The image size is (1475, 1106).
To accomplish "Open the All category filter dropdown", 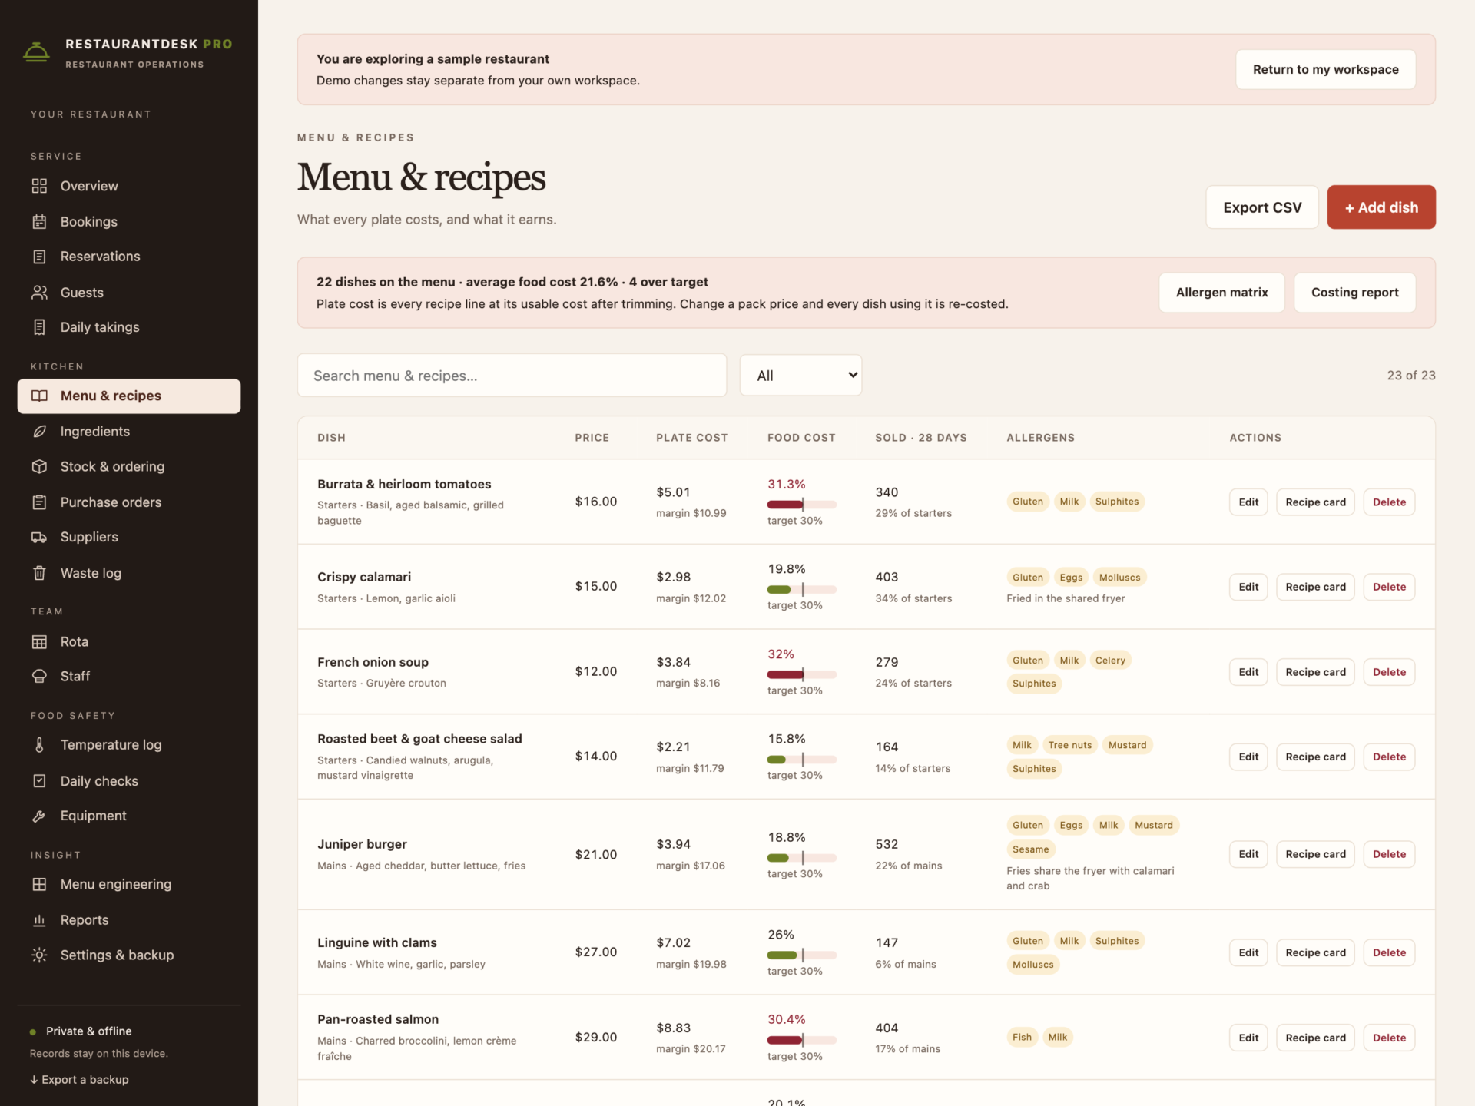I will tap(800, 375).
